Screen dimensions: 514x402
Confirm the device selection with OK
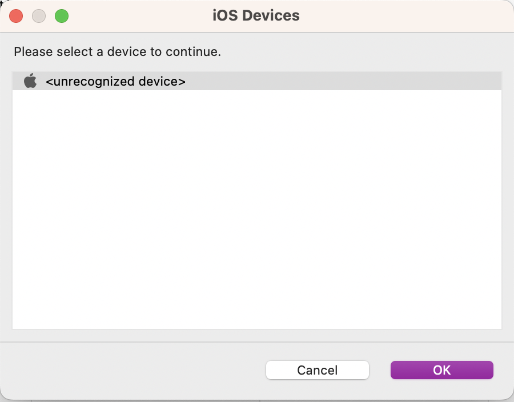pyautogui.click(x=441, y=370)
